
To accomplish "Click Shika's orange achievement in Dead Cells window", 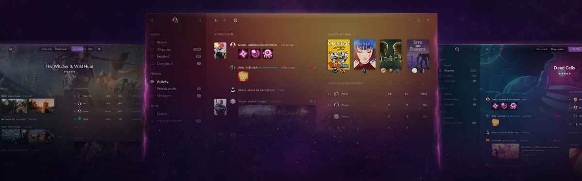I will click(496, 123).
